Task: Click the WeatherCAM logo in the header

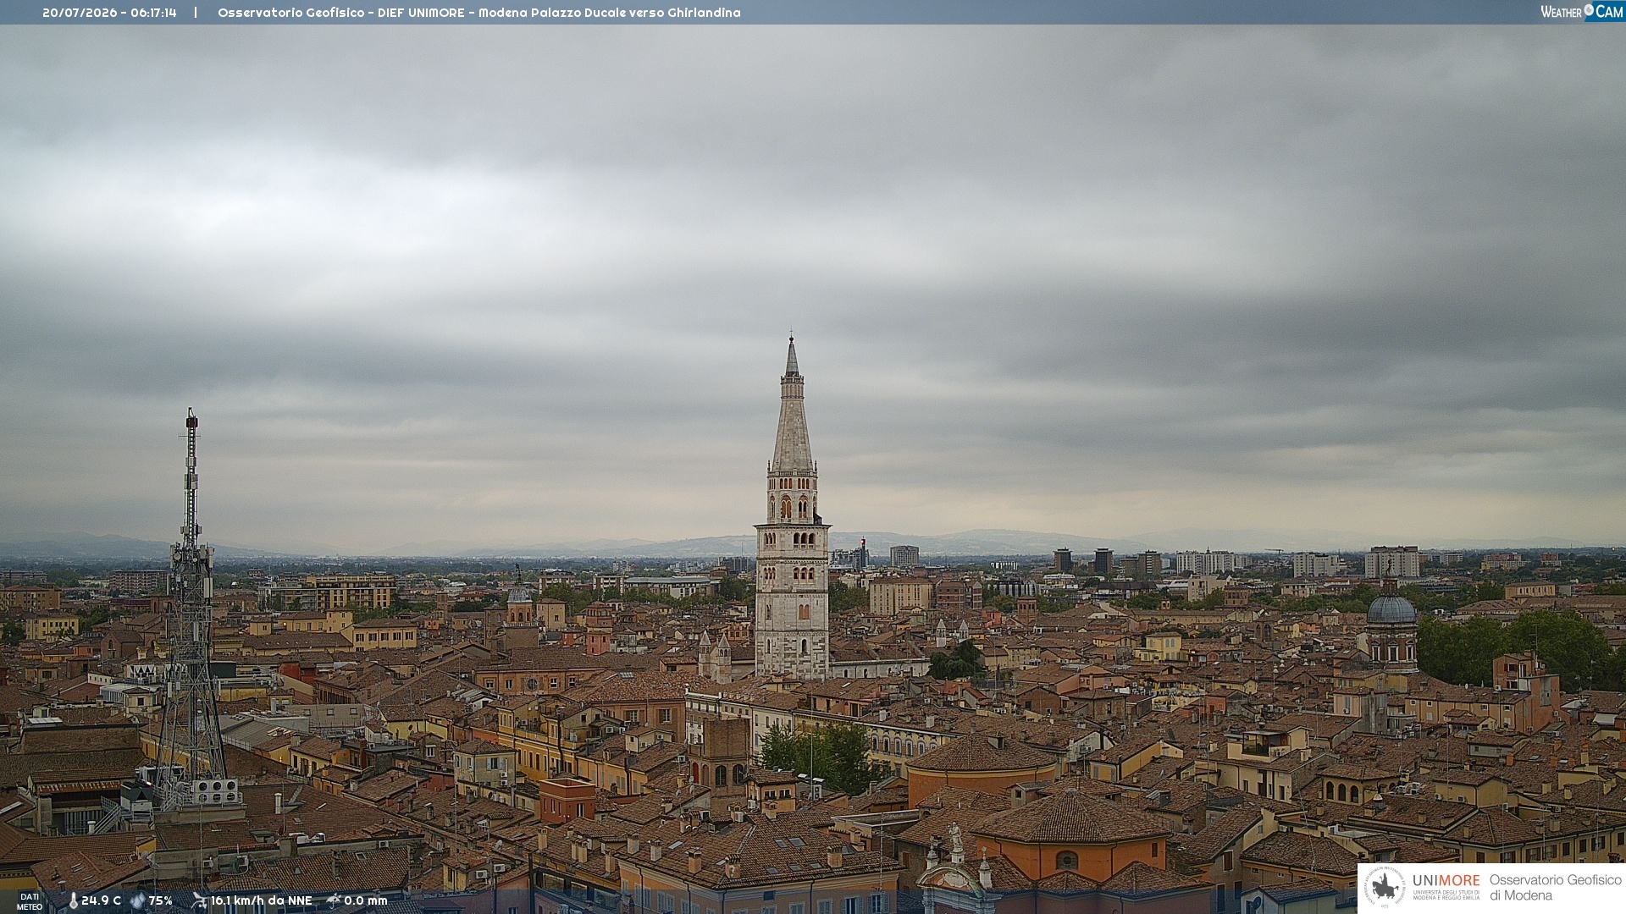Action: coord(1582,12)
